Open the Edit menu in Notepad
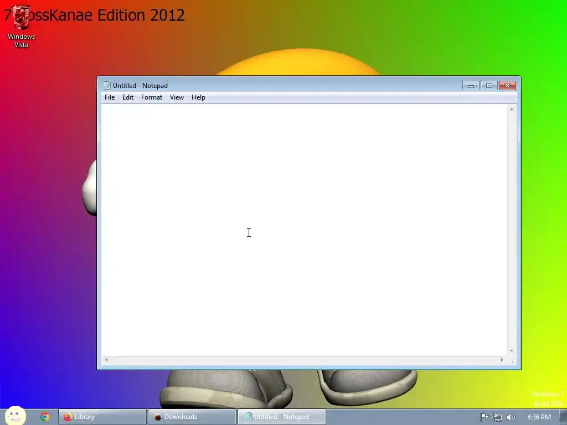The image size is (567, 425). pyautogui.click(x=128, y=97)
